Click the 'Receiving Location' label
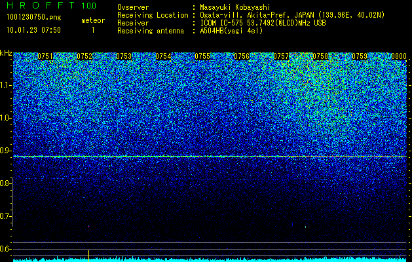Screen dimensions: 412x262 (153, 15)
